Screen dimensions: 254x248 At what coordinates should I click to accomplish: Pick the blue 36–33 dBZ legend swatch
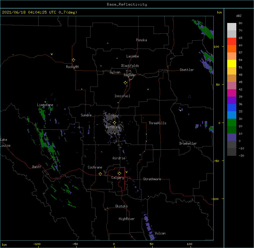(232, 108)
